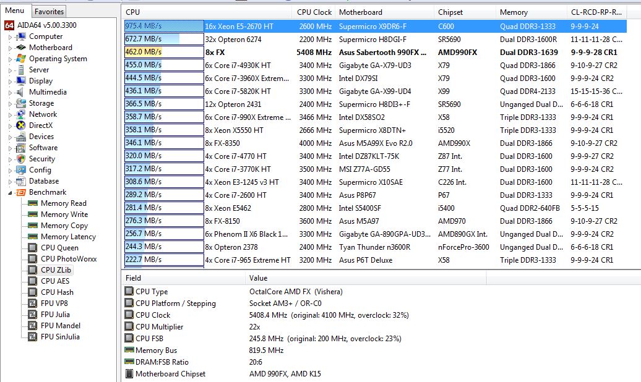This screenshot has height=382, width=641.
Task: Click the Memory Latency benchmark icon
Action: (x=33, y=237)
